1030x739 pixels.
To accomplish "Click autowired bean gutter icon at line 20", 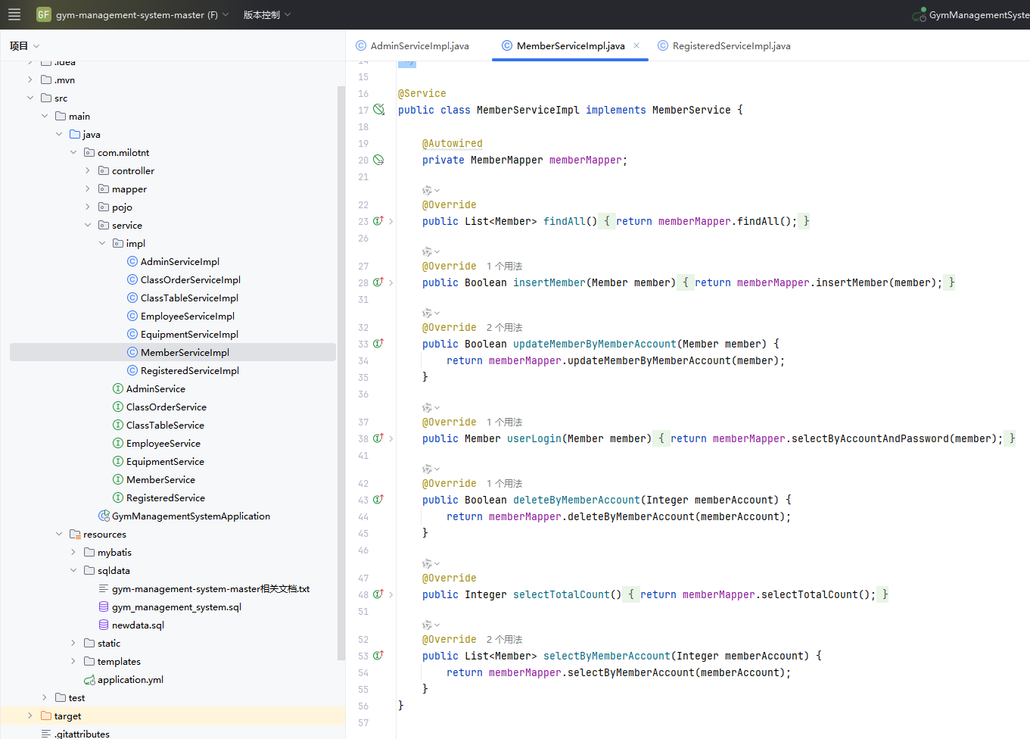I will pyautogui.click(x=378, y=160).
